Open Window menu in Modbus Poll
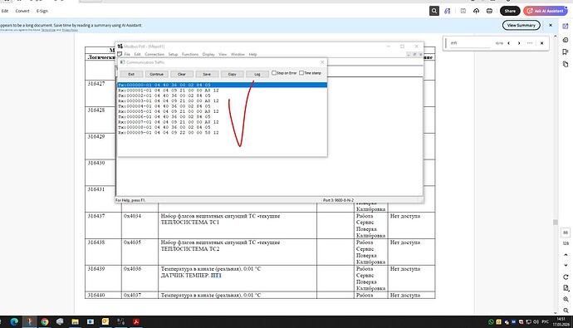 pos(238,54)
